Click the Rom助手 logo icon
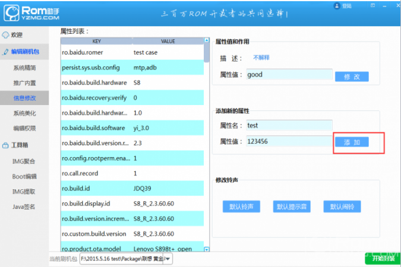Screen dimensions: 401x267 tap(11, 13)
